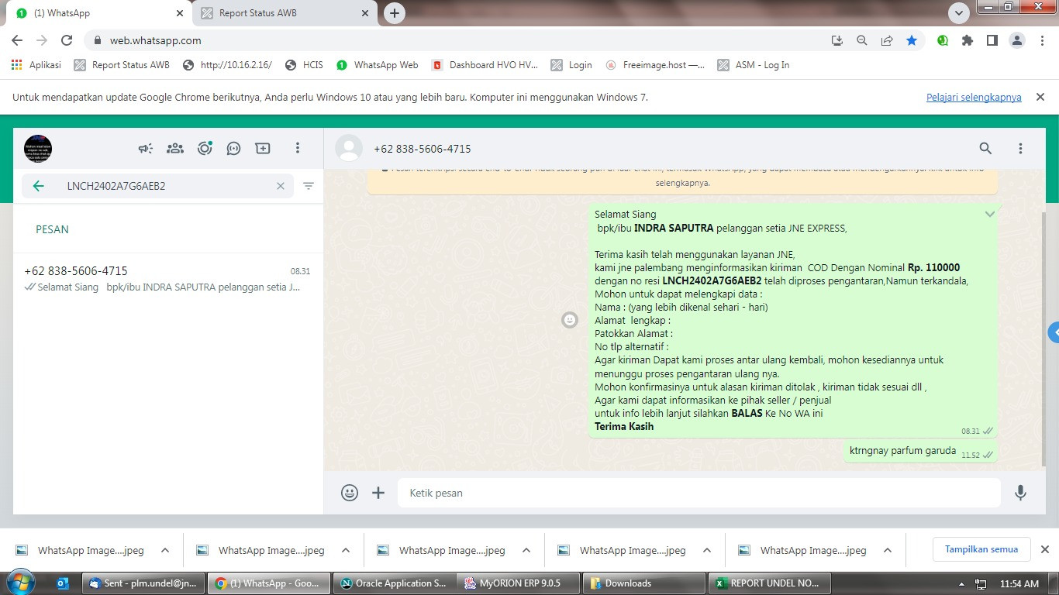The image size is (1059, 595).
Task: Open chat header three-dot menu
Action: click(x=1021, y=148)
